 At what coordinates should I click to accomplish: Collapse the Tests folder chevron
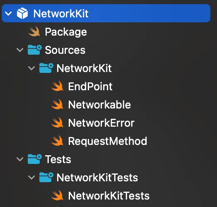[20, 159]
